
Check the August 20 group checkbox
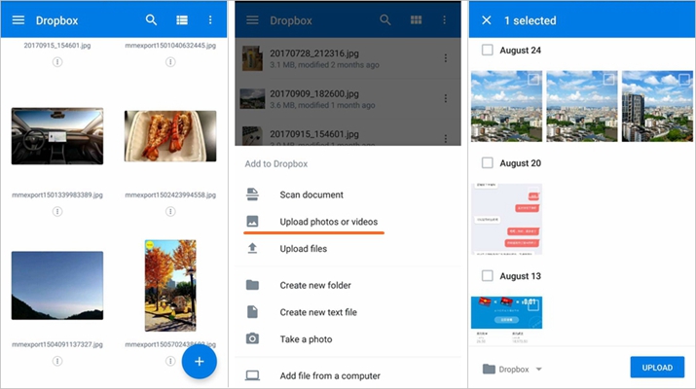pos(488,162)
